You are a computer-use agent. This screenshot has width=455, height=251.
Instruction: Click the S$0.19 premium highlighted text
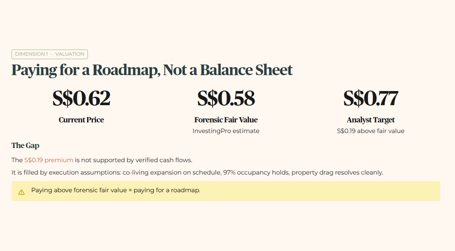coord(49,160)
